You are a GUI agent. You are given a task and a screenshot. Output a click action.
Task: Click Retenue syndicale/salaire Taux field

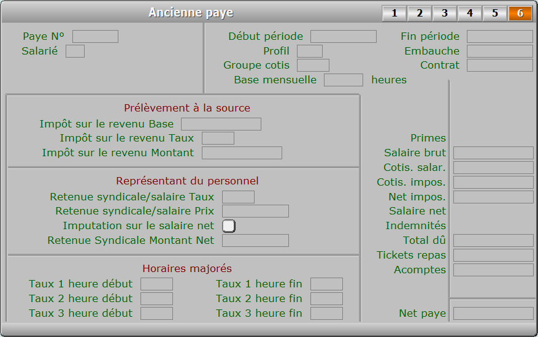pyautogui.click(x=238, y=197)
